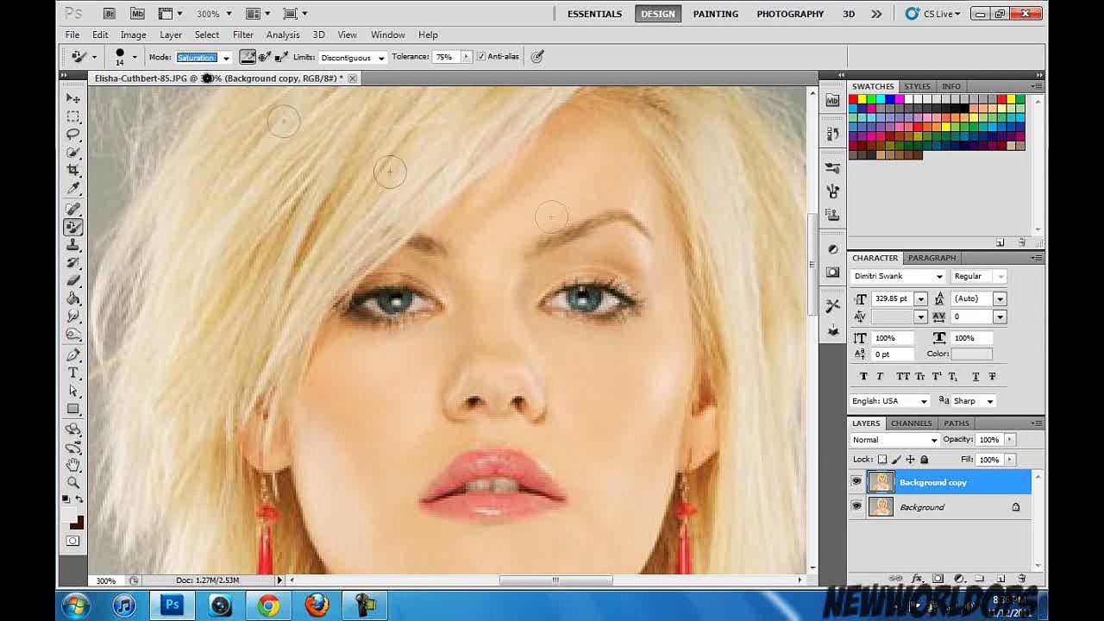Select the Color Replacement brush tool
Screen dimensions: 1104x621
click(x=73, y=227)
